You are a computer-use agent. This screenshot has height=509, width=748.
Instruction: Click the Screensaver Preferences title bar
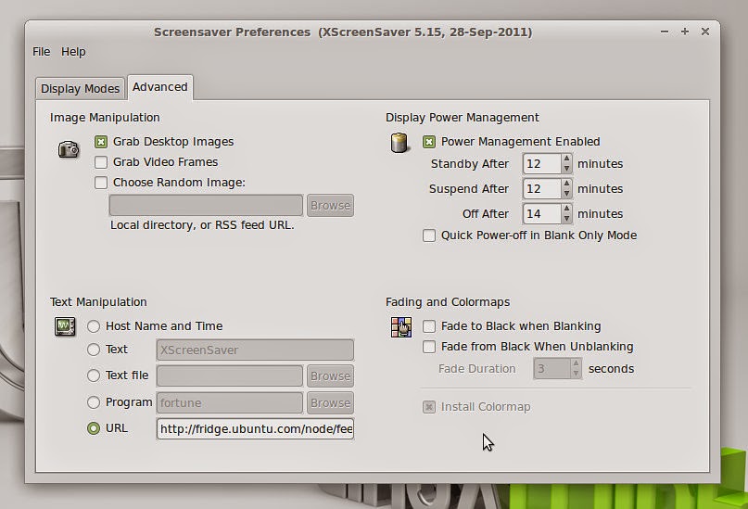(343, 32)
